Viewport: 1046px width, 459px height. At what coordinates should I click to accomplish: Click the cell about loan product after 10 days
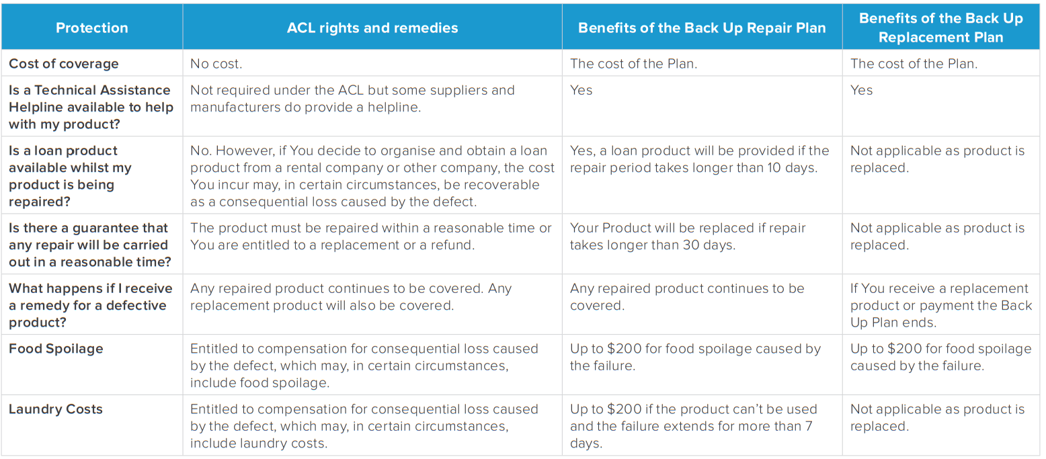point(699,159)
